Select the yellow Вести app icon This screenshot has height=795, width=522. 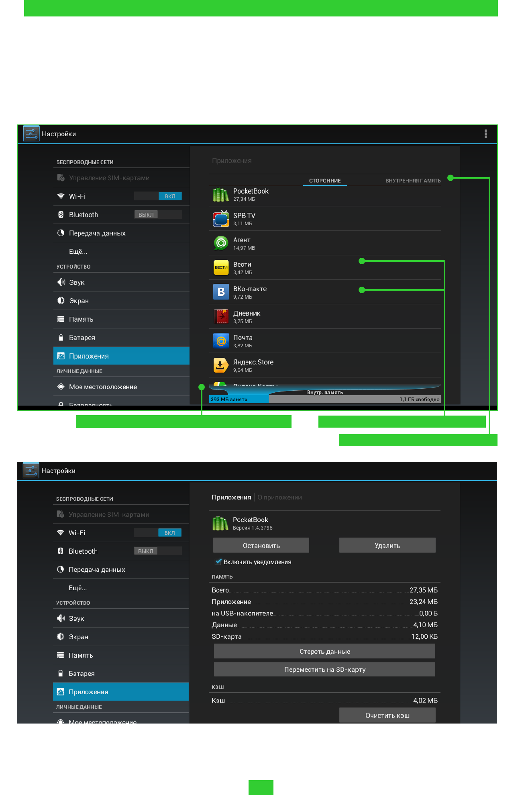click(x=221, y=268)
